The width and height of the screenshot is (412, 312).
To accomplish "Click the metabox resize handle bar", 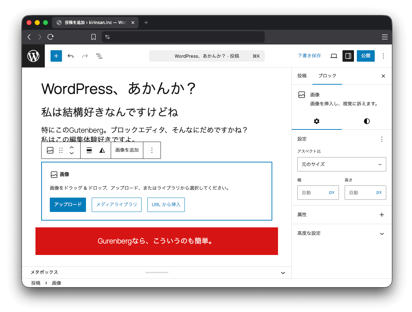I will (x=157, y=273).
